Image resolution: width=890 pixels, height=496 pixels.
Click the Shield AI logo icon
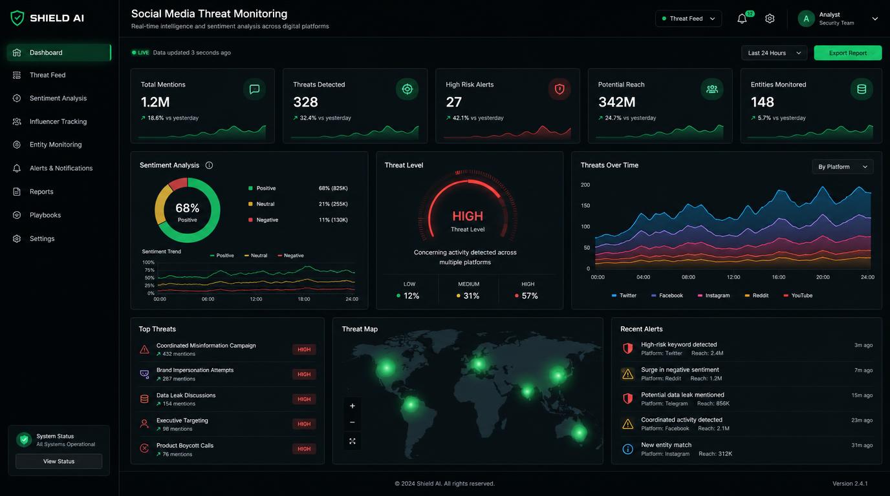pyautogui.click(x=17, y=18)
